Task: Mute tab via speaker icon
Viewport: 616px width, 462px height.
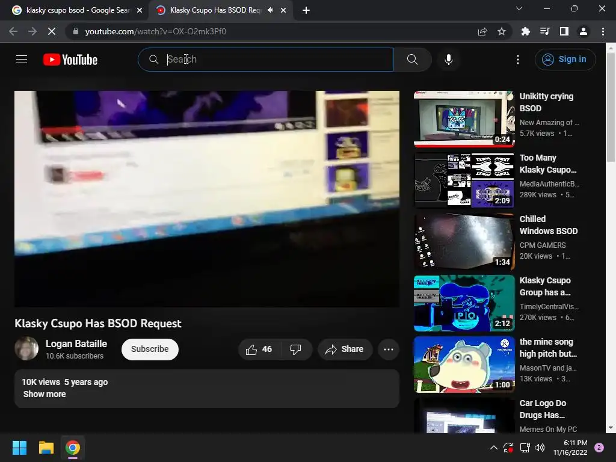Action: 270,10
